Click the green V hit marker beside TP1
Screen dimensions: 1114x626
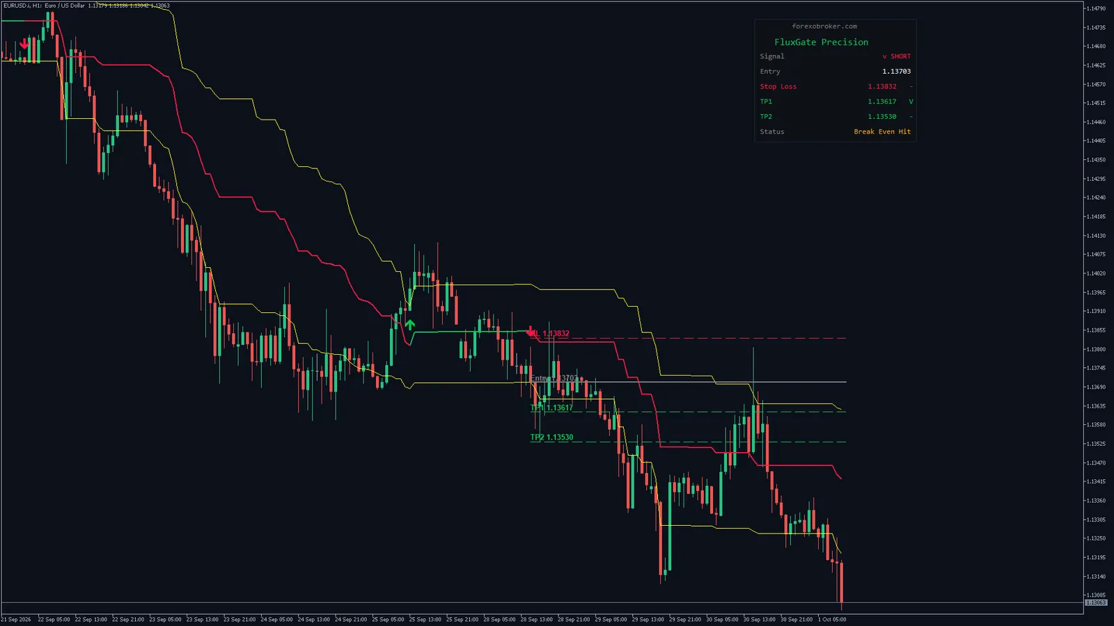pos(911,102)
